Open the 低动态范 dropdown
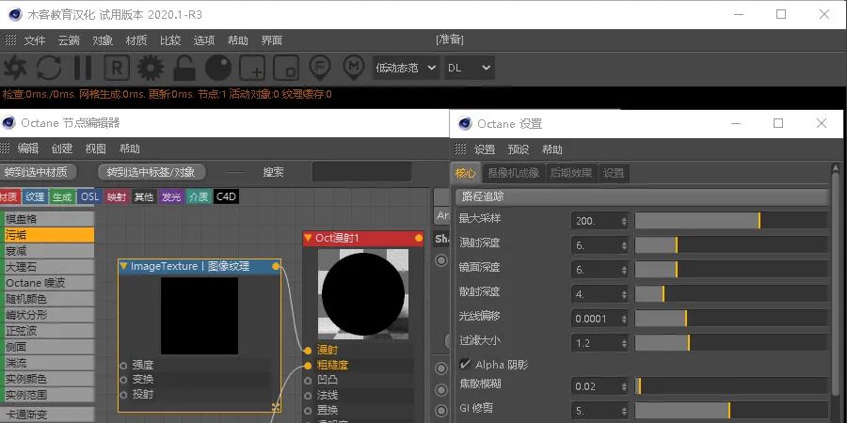847x423 pixels. [406, 68]
